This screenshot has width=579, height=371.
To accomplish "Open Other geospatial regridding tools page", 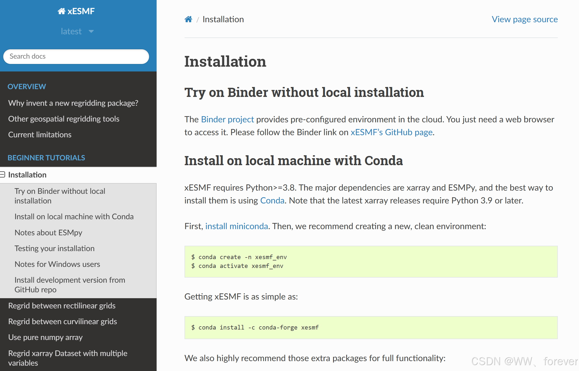I will pyautogui.click(x=64, y=119).
